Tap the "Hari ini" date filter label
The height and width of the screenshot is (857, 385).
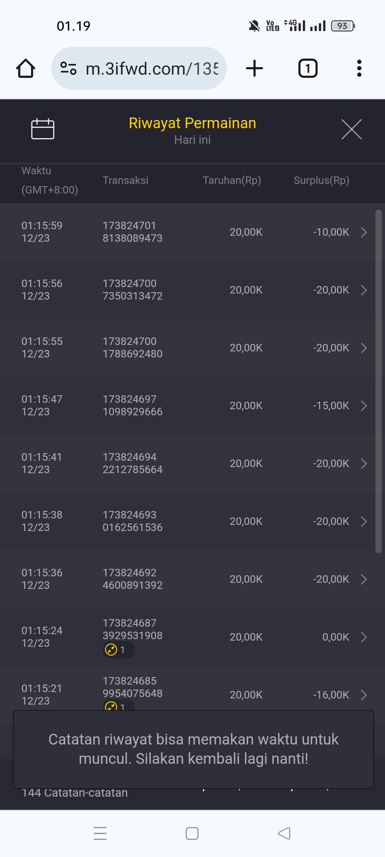192,140
